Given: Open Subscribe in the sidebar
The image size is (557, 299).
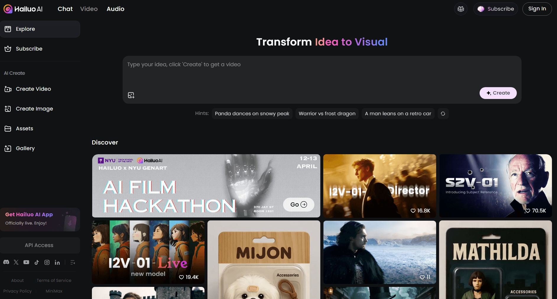Looking at the screenshot, I should 40,49.
